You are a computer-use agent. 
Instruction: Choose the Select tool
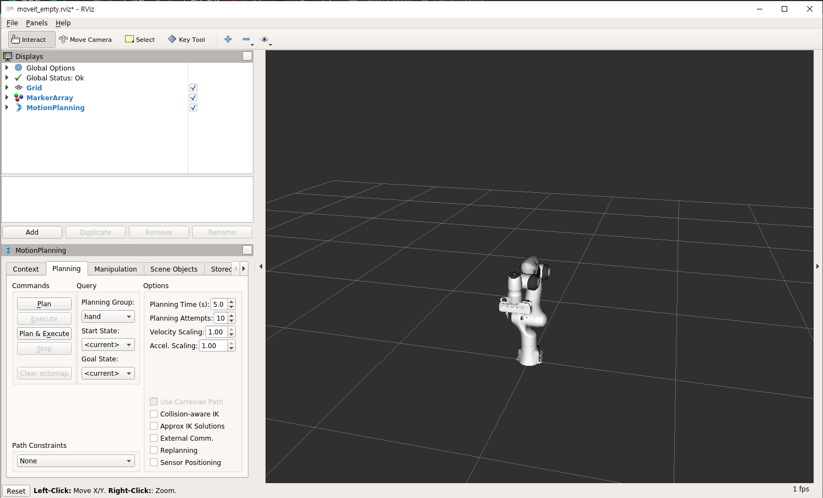pos(140,40)
